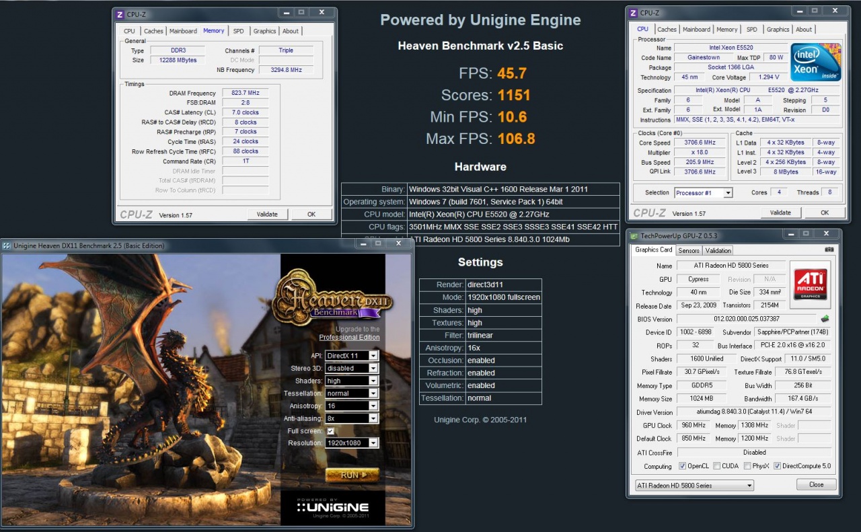Image resolution: width=861 pixels, height=532 pixels.
Task: Click the CPU-Z icon in memory window title
Action: 120,13
